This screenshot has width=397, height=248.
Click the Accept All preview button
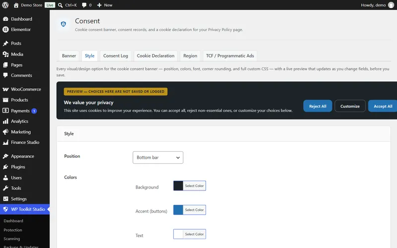[x=383, y=106]
